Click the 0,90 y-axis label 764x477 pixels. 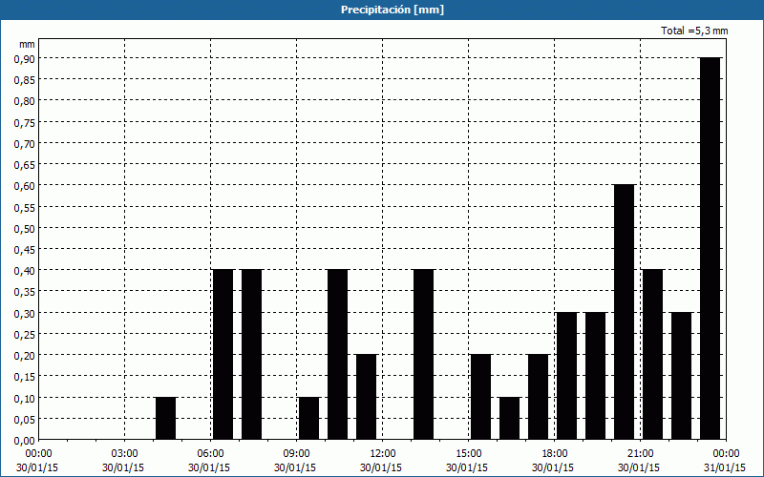pos(25,58)
